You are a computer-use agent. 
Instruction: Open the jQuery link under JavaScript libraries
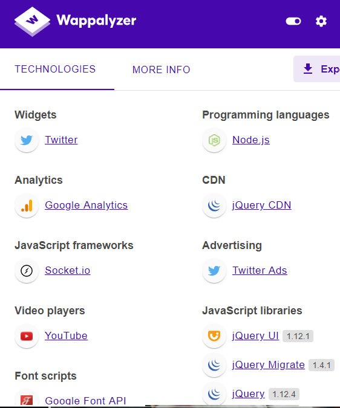249,393
